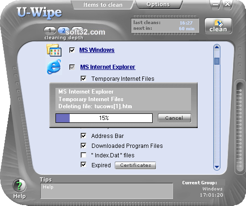This screenshot has height=206, width=246.
Task: Click the Deleting file tucows[1].htm text
Action: (x=95, y=106)
